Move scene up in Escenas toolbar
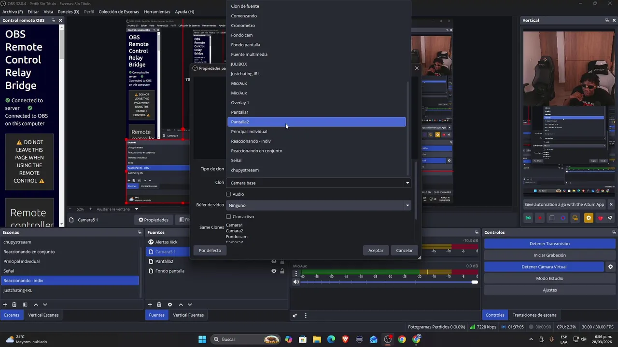 [36, 305]
